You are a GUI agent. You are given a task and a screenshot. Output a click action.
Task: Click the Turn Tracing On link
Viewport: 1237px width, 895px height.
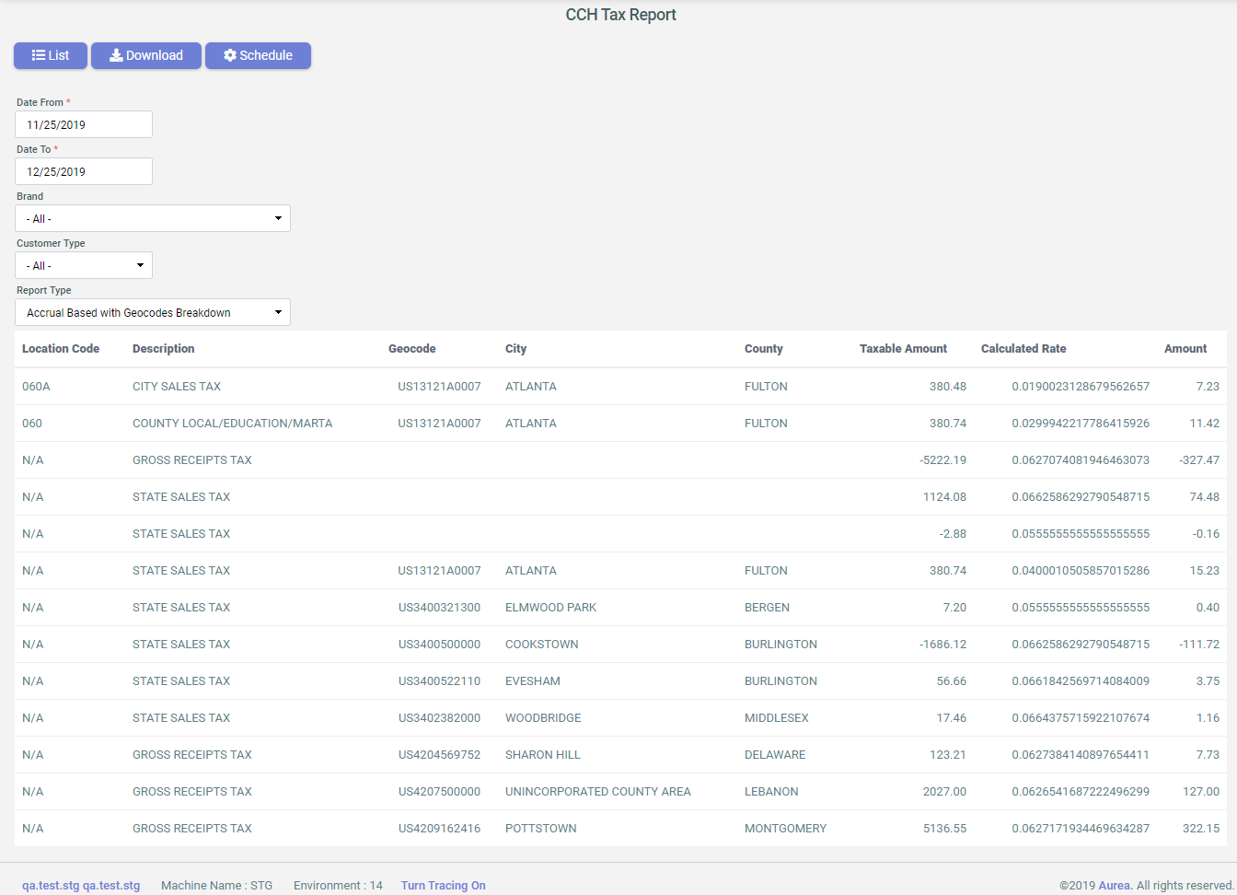click(443, 886)
